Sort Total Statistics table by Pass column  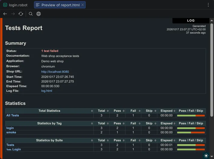tap(117, 111)
